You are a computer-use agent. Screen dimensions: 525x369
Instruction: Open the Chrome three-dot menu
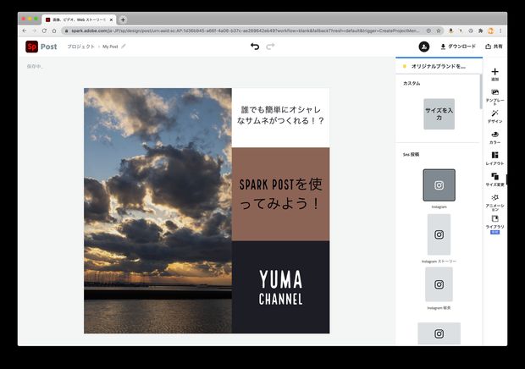(x=500, y=30)
